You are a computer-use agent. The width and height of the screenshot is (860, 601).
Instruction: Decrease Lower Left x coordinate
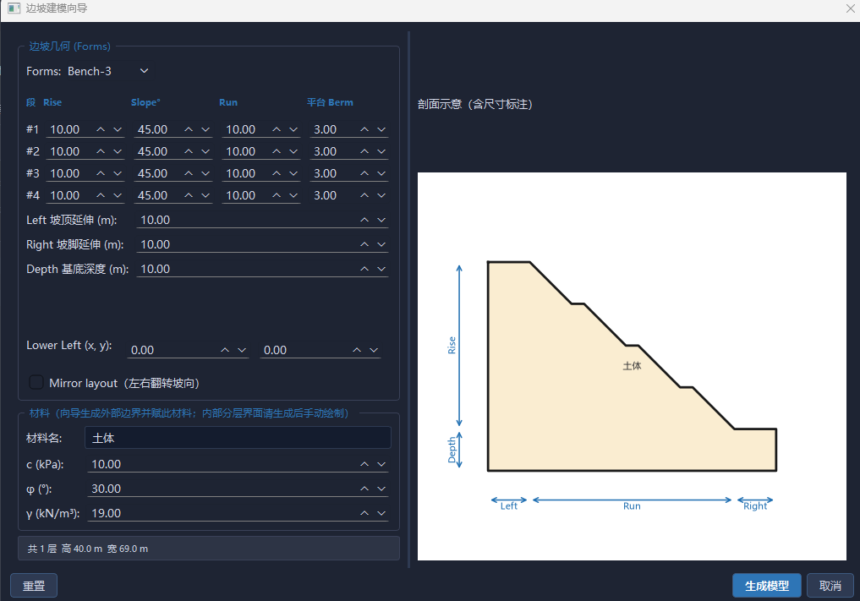point(242,350)
